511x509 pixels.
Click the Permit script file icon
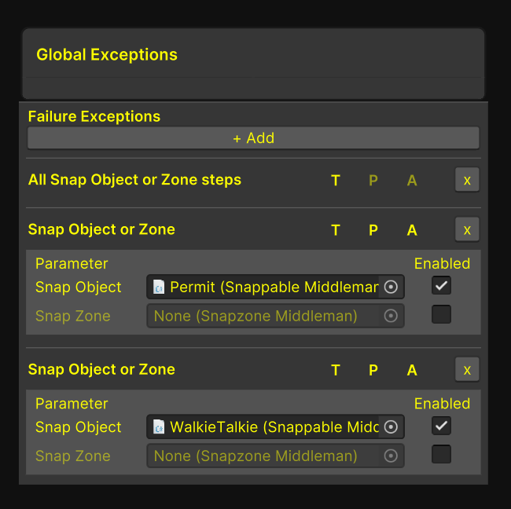(x=160, y=287)
